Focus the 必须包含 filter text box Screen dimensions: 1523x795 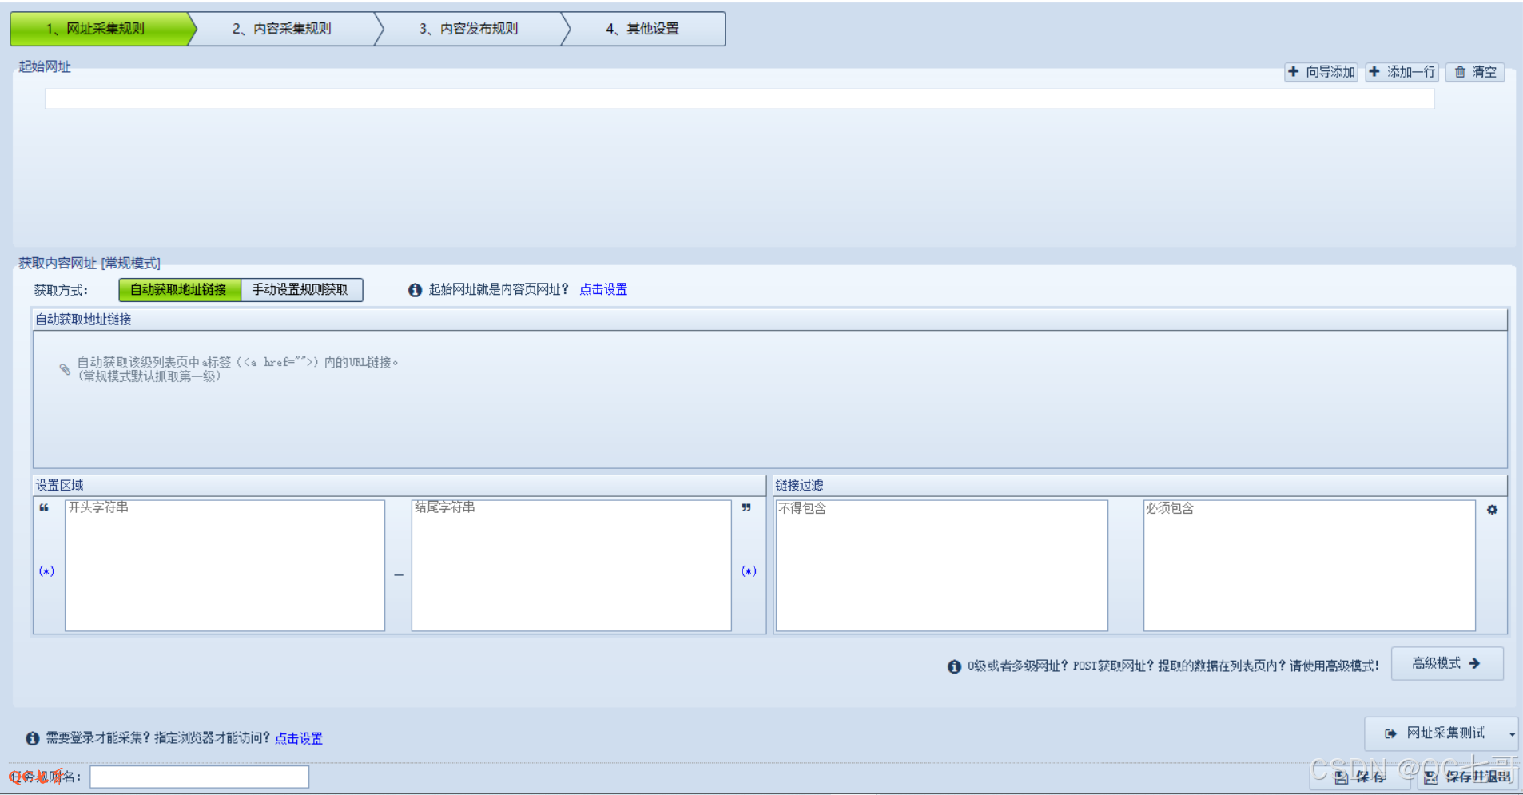(x=1309, y=566)
